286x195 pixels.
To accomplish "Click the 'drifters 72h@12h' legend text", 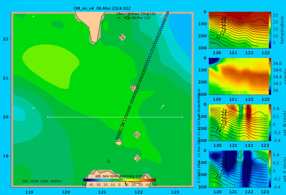I will pyautogui.click(x=142, y=14).
